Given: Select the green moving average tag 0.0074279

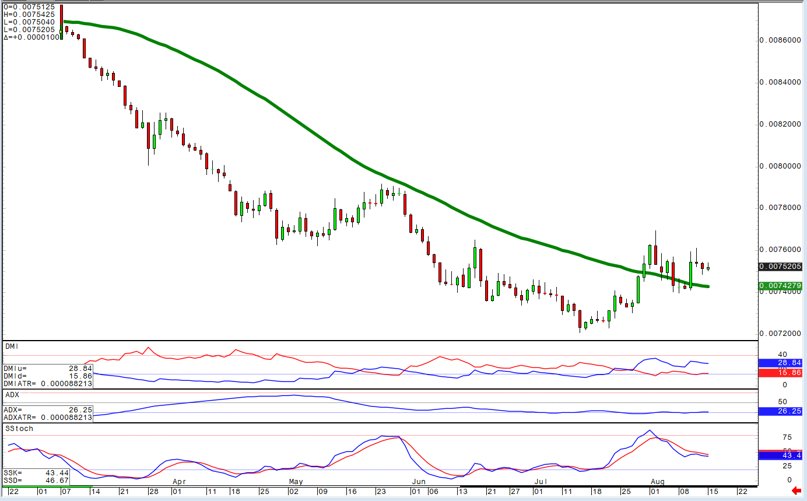Looking at the screenshot, I should (781, 286).
